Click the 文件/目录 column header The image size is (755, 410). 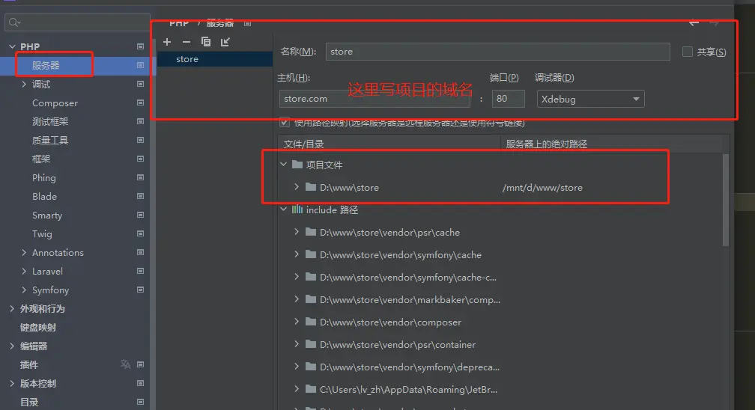(x=303, y=144)
